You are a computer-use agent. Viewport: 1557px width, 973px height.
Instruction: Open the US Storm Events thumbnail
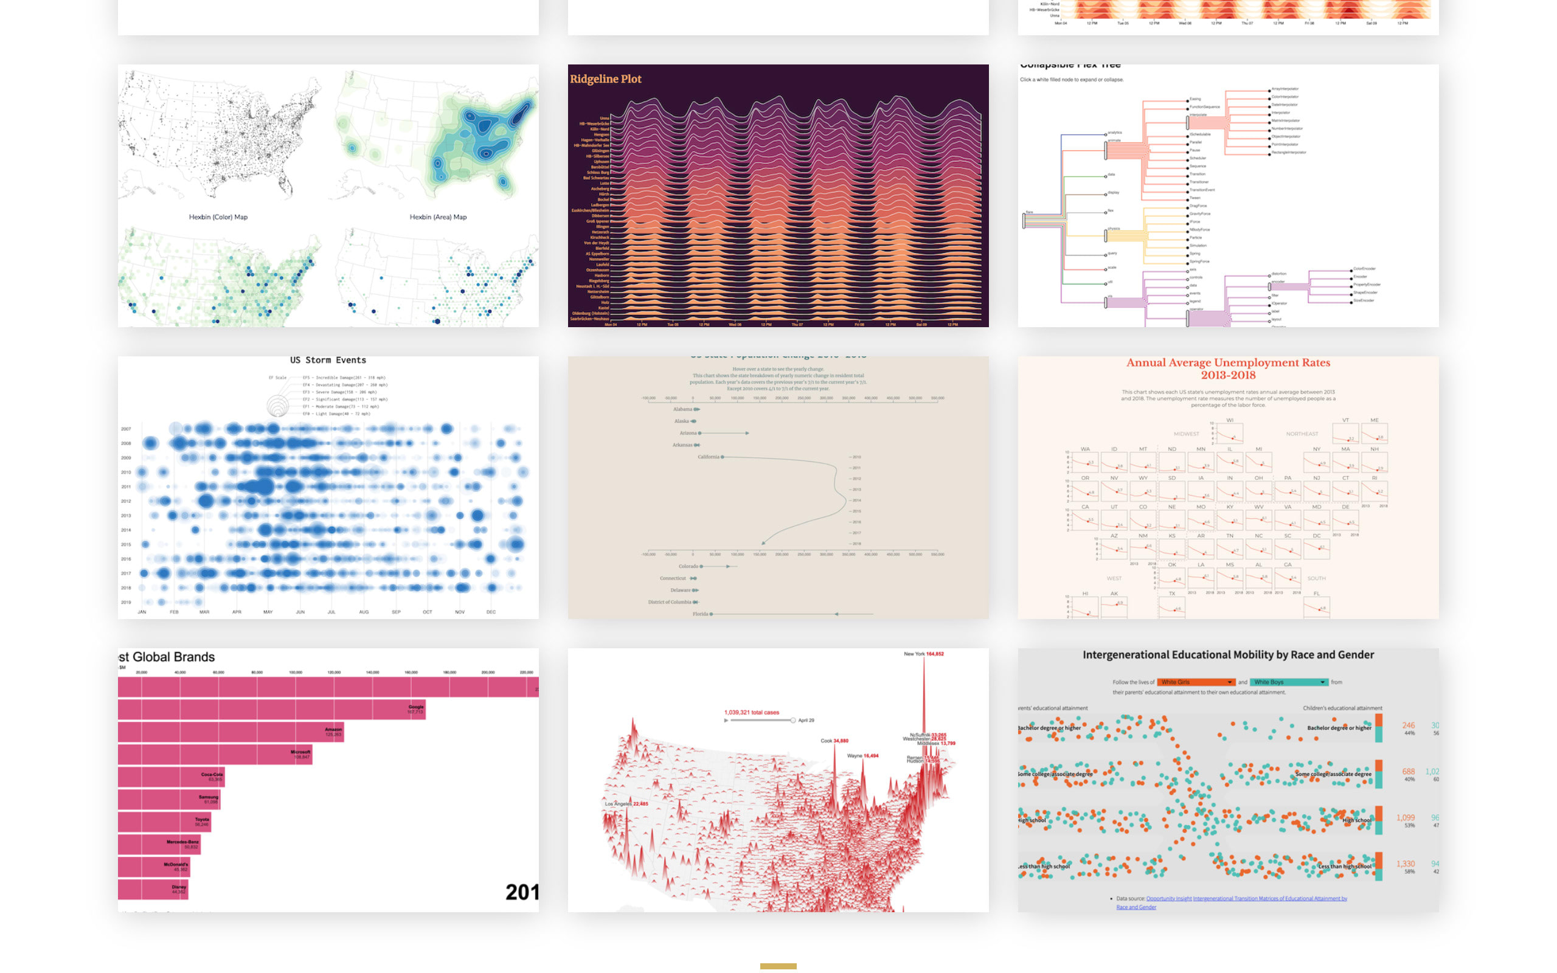pos(328,488)
